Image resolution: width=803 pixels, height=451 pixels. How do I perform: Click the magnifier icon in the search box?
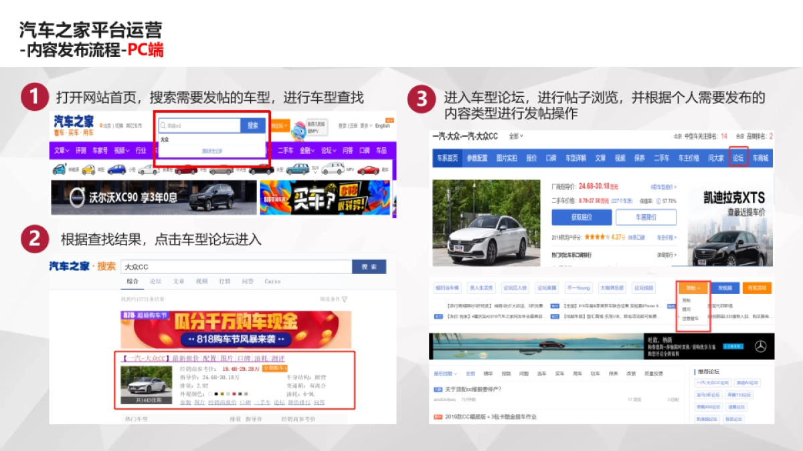(x=163, y=125)
